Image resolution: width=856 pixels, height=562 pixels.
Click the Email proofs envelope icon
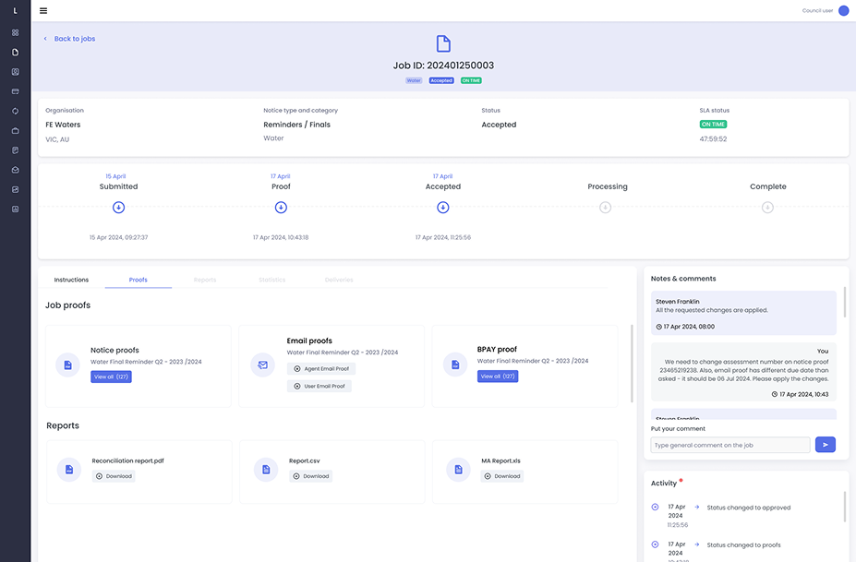point(262,365)
